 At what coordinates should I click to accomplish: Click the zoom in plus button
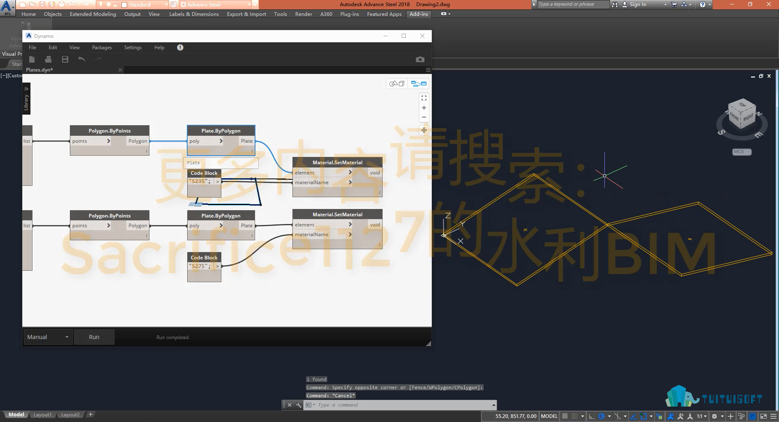click(x=424, y=108)
